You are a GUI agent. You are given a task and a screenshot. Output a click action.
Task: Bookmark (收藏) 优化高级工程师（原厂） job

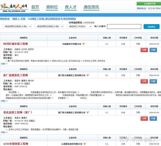click(x=153, y=119)
